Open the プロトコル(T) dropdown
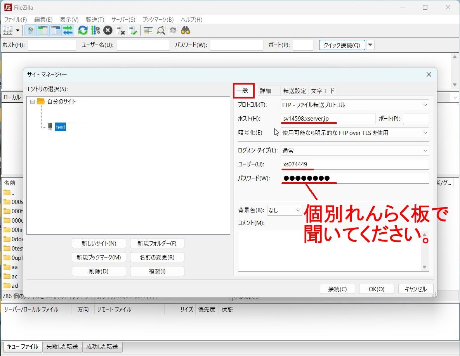Screen dimensions: 460x356 click(x=355, y=105)
